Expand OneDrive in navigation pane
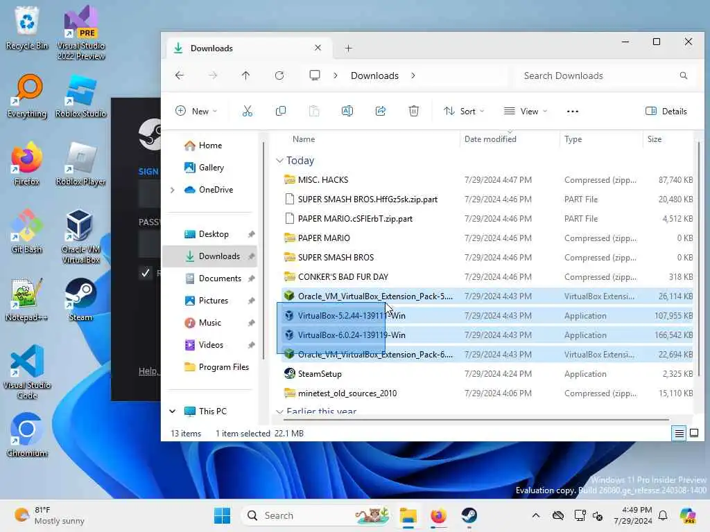Viewport: 710px width, 532px height. (x=172, y=190)
